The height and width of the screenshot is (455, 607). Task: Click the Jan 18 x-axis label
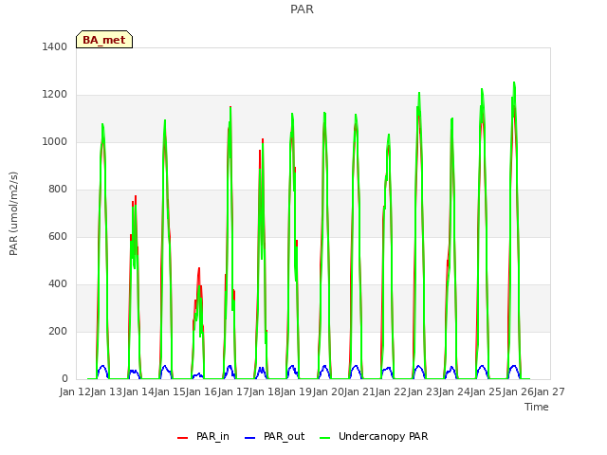pyautogui.click(x=265, y=391)
